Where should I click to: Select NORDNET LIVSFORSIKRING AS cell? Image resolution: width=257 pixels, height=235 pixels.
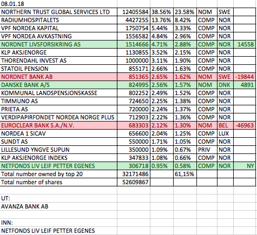(x=58, y=44)
